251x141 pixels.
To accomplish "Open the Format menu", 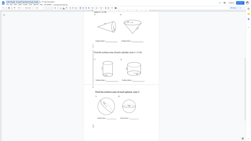I will tap(25, 5).
